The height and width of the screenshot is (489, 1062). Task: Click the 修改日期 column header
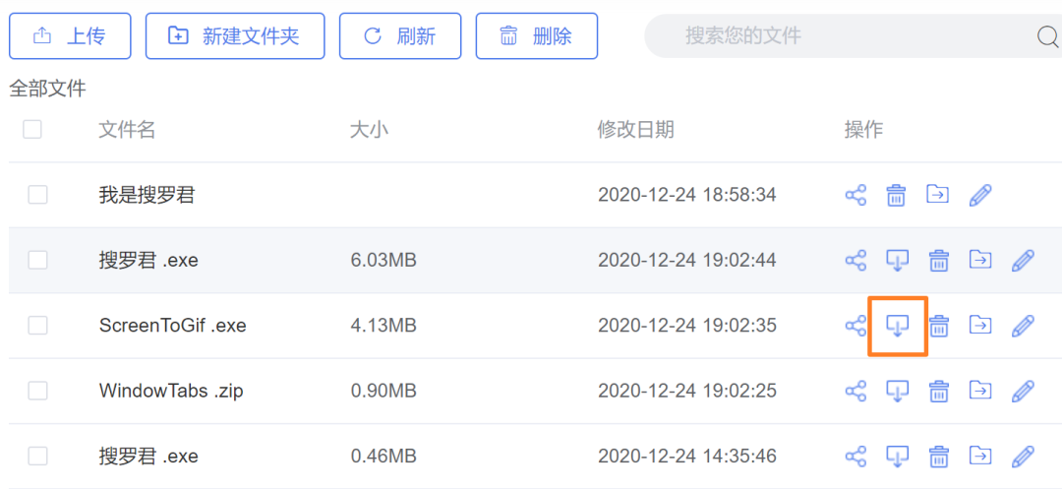(636, 129)
